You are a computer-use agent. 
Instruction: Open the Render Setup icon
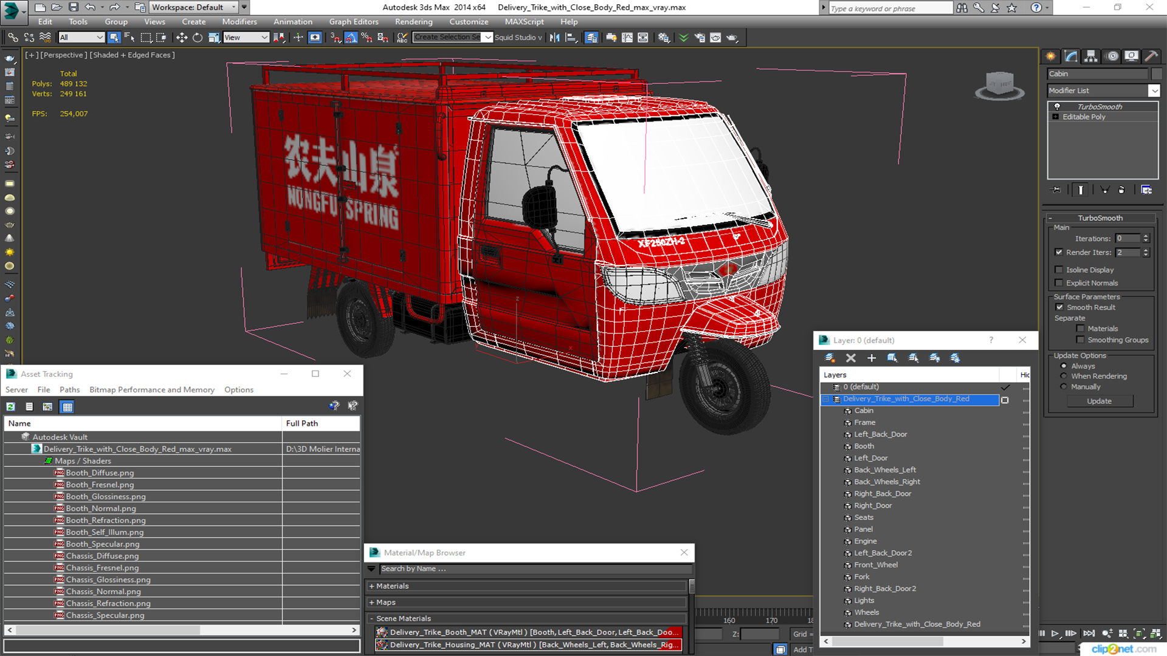[700, 38]
